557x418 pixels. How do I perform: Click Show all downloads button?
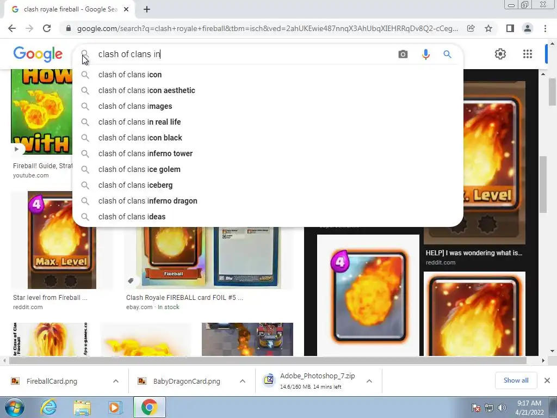[516, 380]
